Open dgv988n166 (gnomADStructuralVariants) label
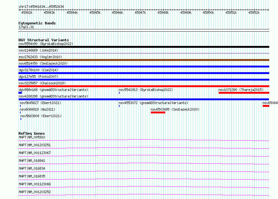This screenshot has height=199, width=278. (x=53, y=90)
